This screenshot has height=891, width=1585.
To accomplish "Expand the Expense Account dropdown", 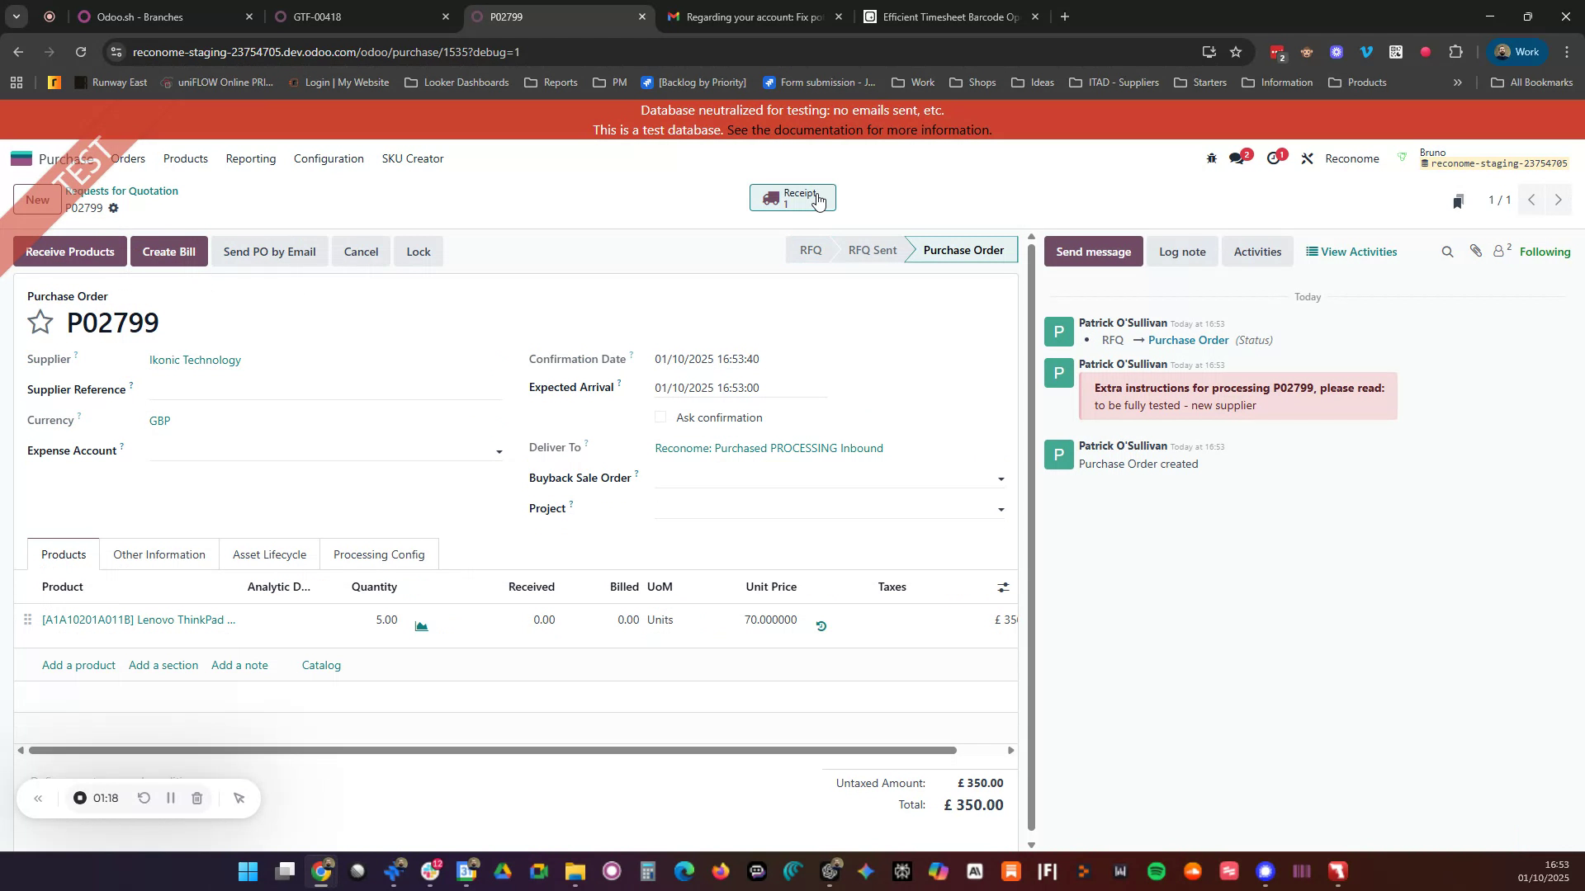I will [499, 451].
